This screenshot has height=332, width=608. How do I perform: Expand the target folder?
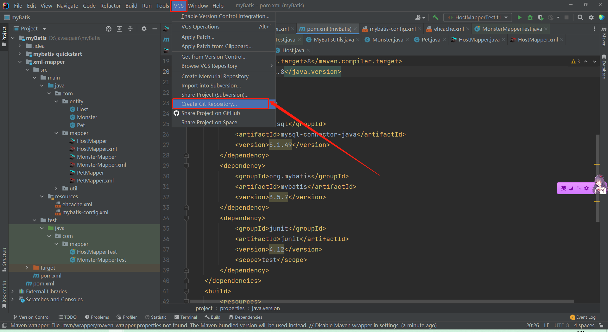[x=27, y=268]
